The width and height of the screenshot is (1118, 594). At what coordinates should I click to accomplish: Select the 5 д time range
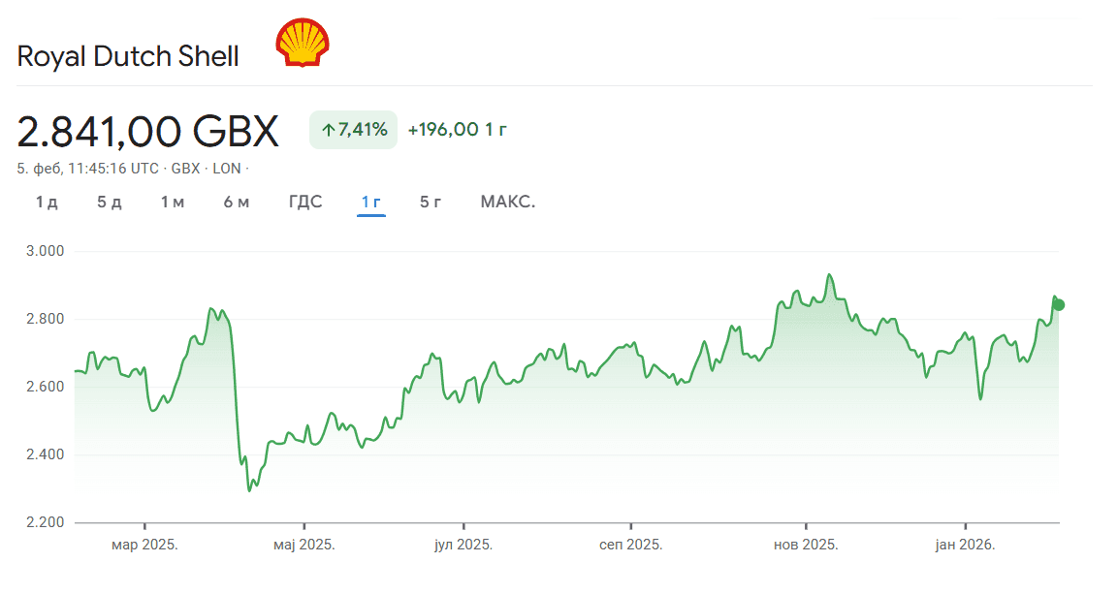pyautogui.click(x=110, y=202)
